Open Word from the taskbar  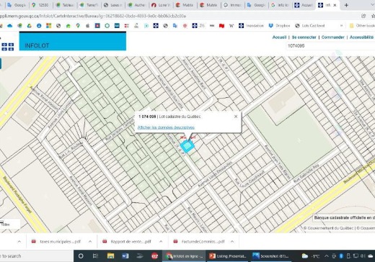coord(125,256)
